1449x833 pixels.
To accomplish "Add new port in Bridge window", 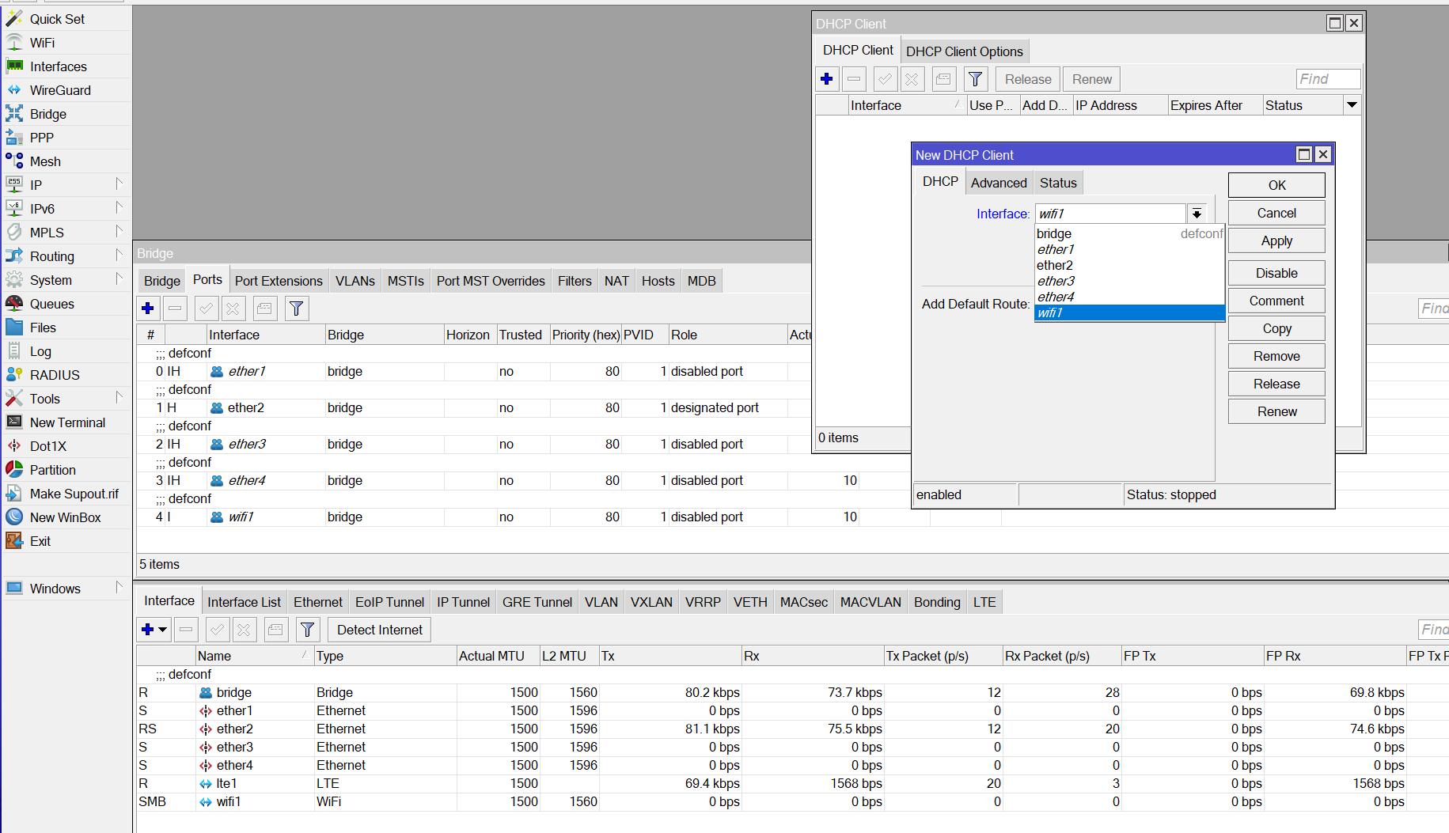I will [148, 309].
